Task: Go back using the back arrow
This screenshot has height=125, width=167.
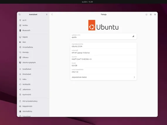Action: 52,14
